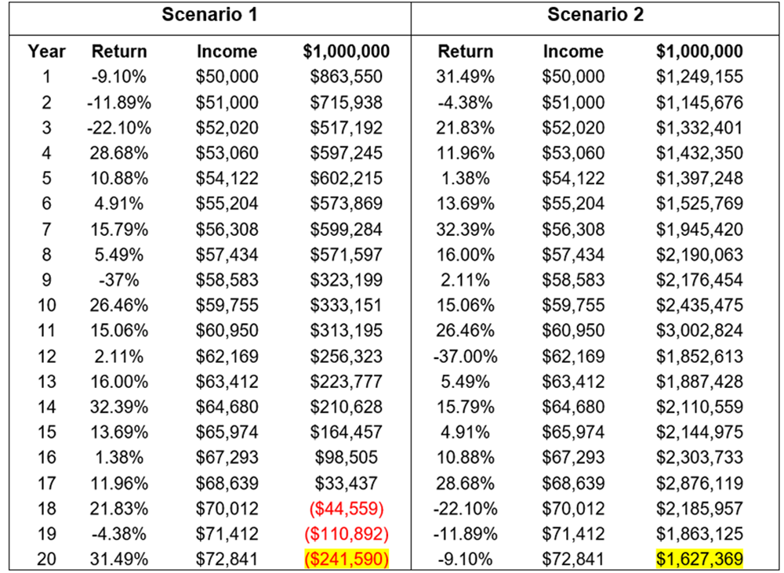Click the red ($110,892) balance
This screenshot has width=784, height=573.
[x=346, y=535]
